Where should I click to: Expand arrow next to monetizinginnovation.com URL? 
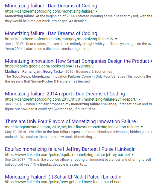coord(142,127)
